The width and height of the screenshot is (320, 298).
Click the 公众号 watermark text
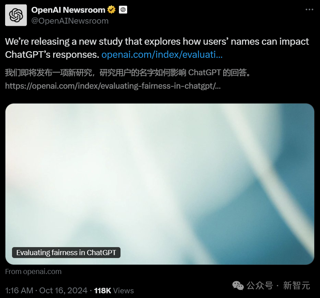[260, 285]
